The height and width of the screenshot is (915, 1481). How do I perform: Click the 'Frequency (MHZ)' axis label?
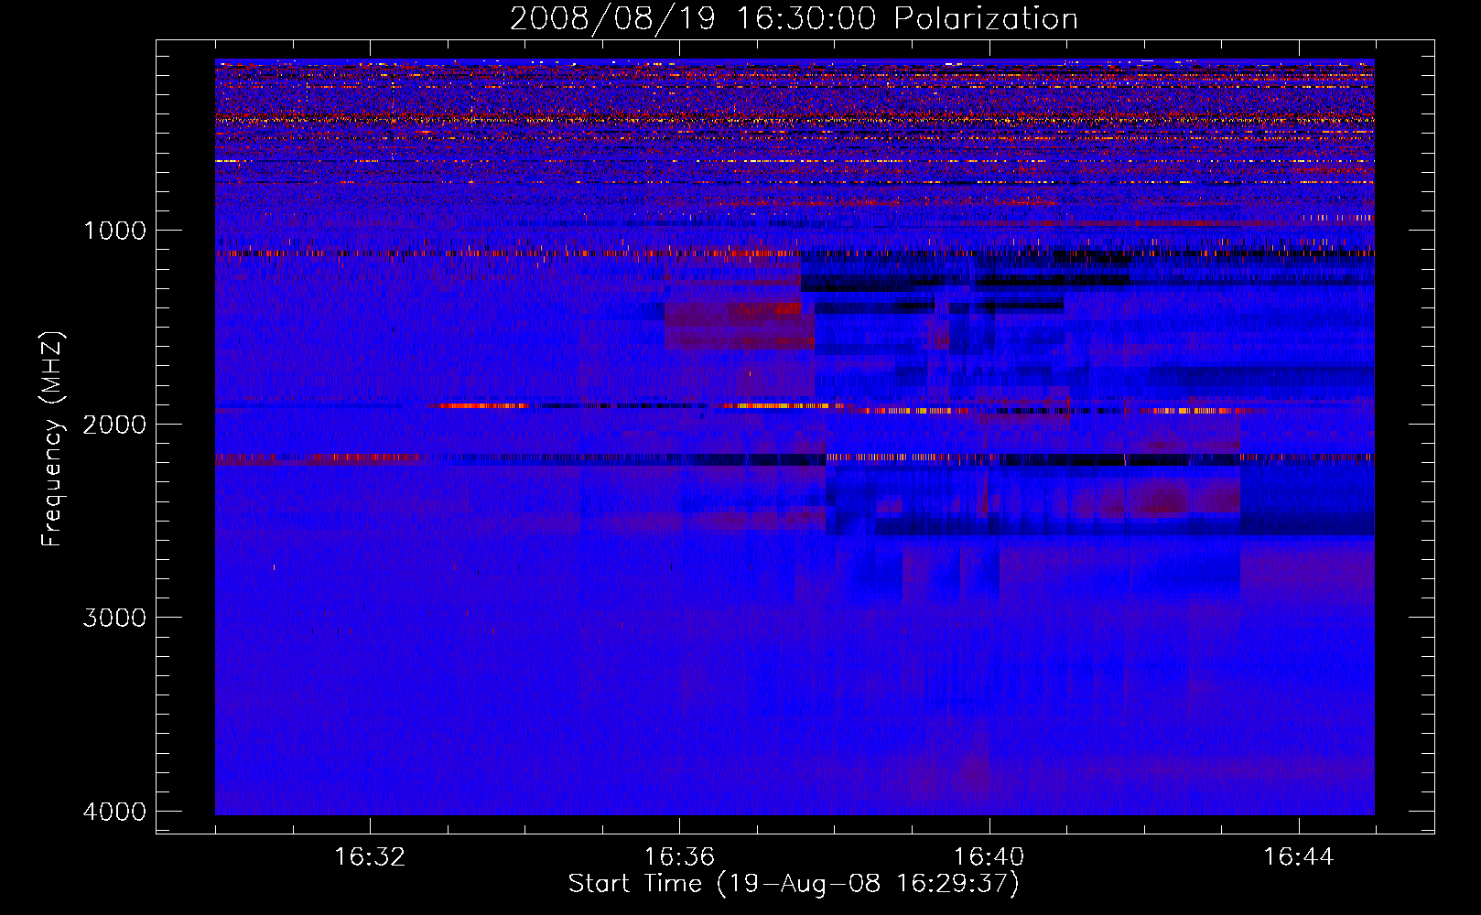click(53, 439)
